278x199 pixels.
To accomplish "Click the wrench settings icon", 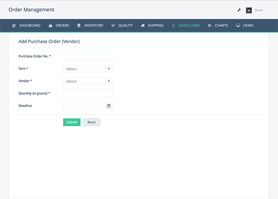I will pyautogui.click(x=239, y=10).
